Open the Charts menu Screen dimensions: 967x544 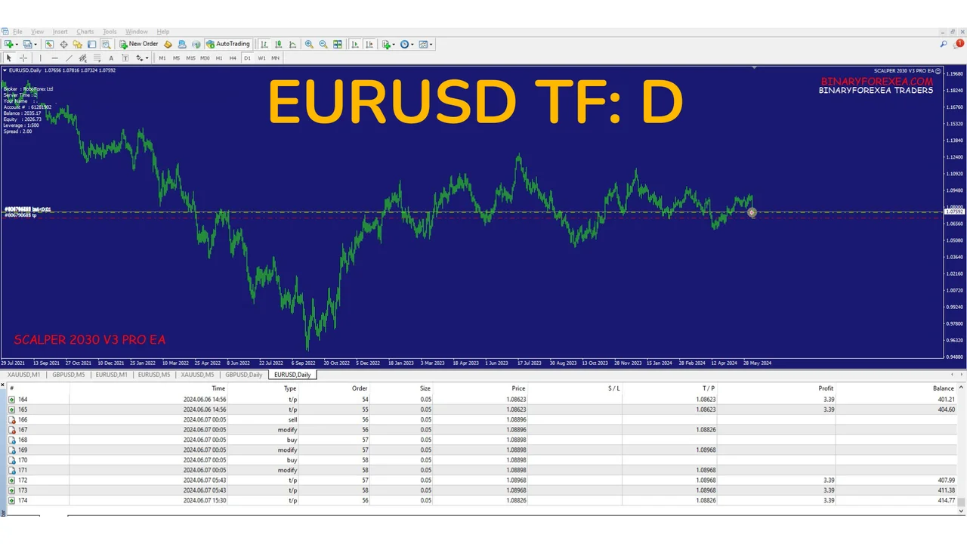click(x=85, y=32)
